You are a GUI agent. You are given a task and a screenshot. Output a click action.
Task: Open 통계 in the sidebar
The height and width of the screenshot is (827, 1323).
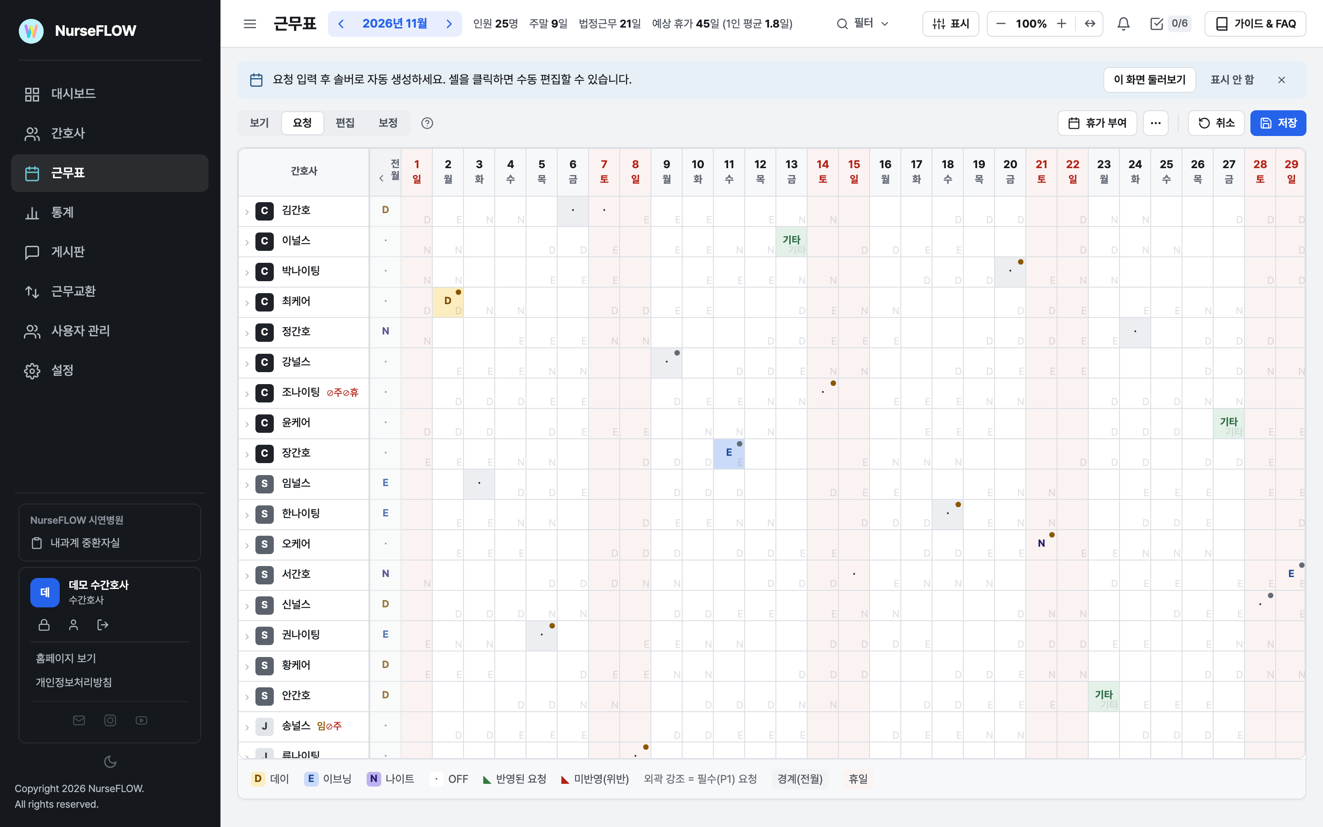tap(110, 213)
